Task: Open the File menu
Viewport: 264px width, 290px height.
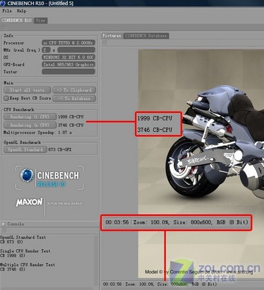Action: pos(7,11)
